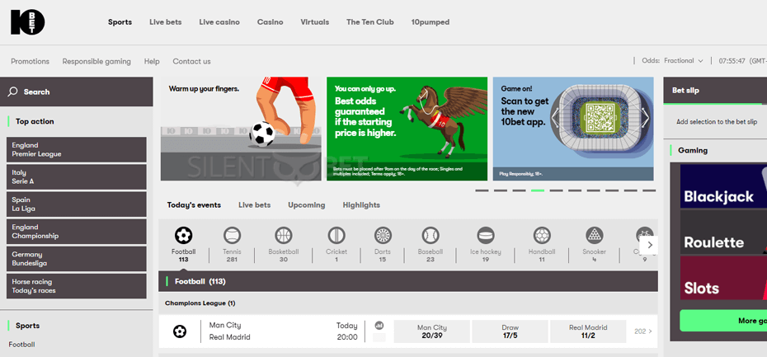
Task: Select the Darts sport icon
Action: (383, 236)
